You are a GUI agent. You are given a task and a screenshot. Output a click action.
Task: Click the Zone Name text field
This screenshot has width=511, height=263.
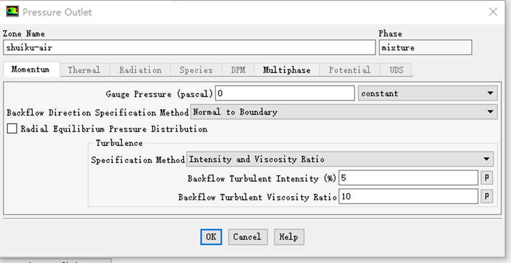[189, 48]
